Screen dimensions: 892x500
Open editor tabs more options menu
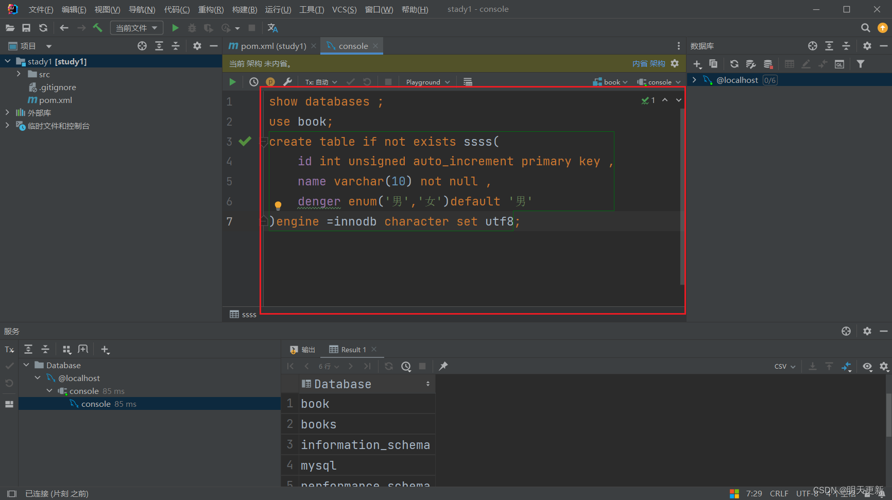[x=679, y=46]
